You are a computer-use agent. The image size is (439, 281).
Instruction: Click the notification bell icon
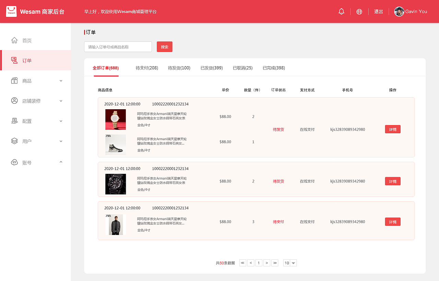[341, 11]
